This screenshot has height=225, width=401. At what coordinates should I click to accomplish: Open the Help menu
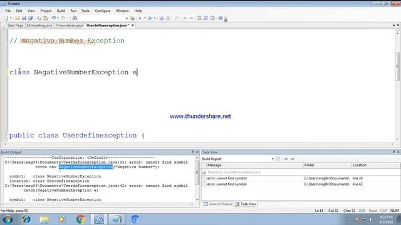click(138, 11)
